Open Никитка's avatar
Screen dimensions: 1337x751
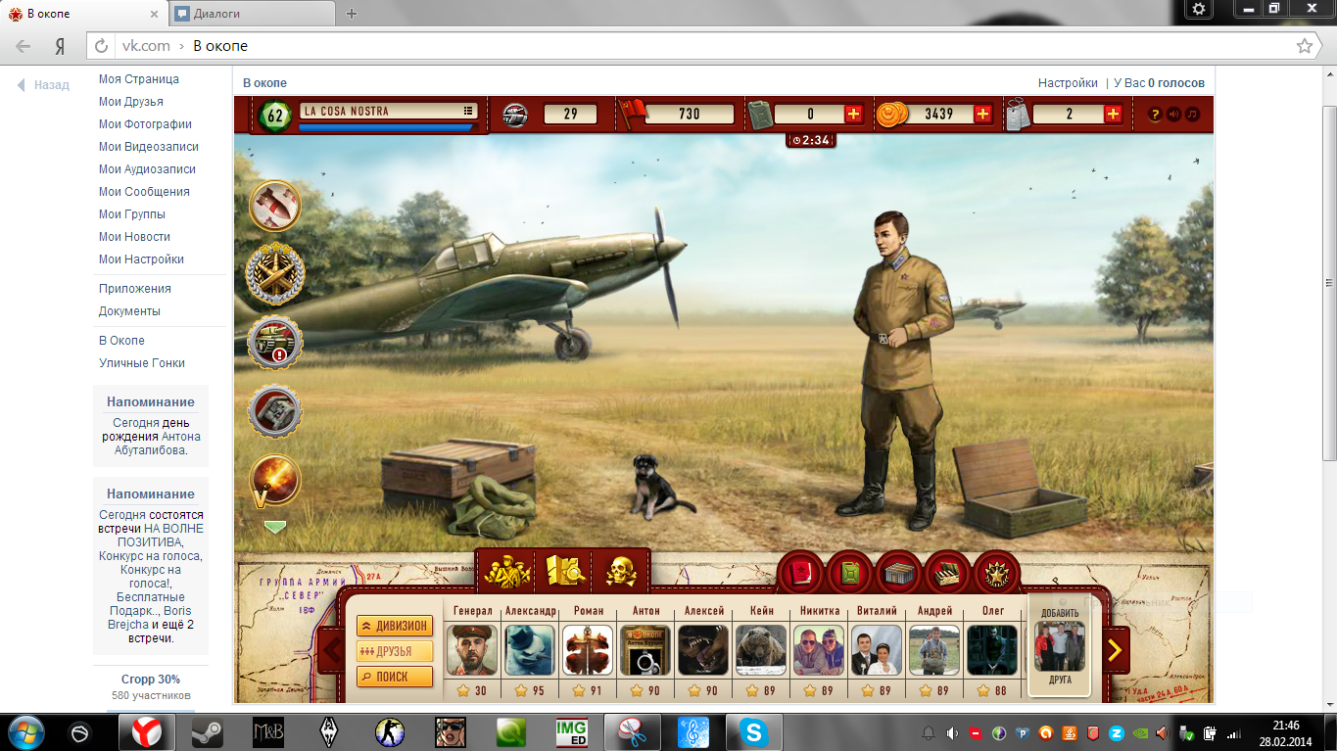coord(819,650)
